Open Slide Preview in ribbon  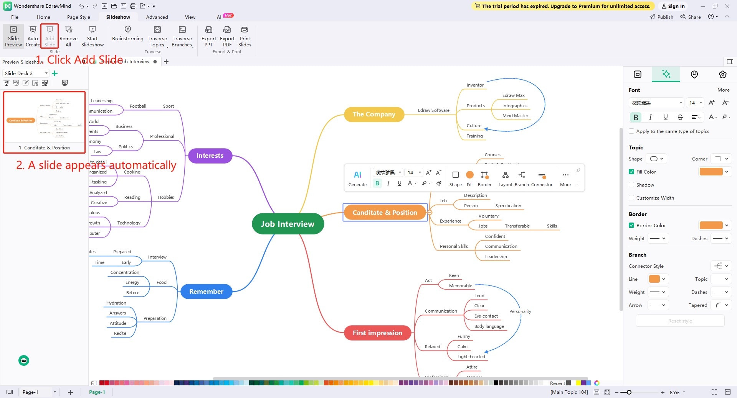(13, 36)
